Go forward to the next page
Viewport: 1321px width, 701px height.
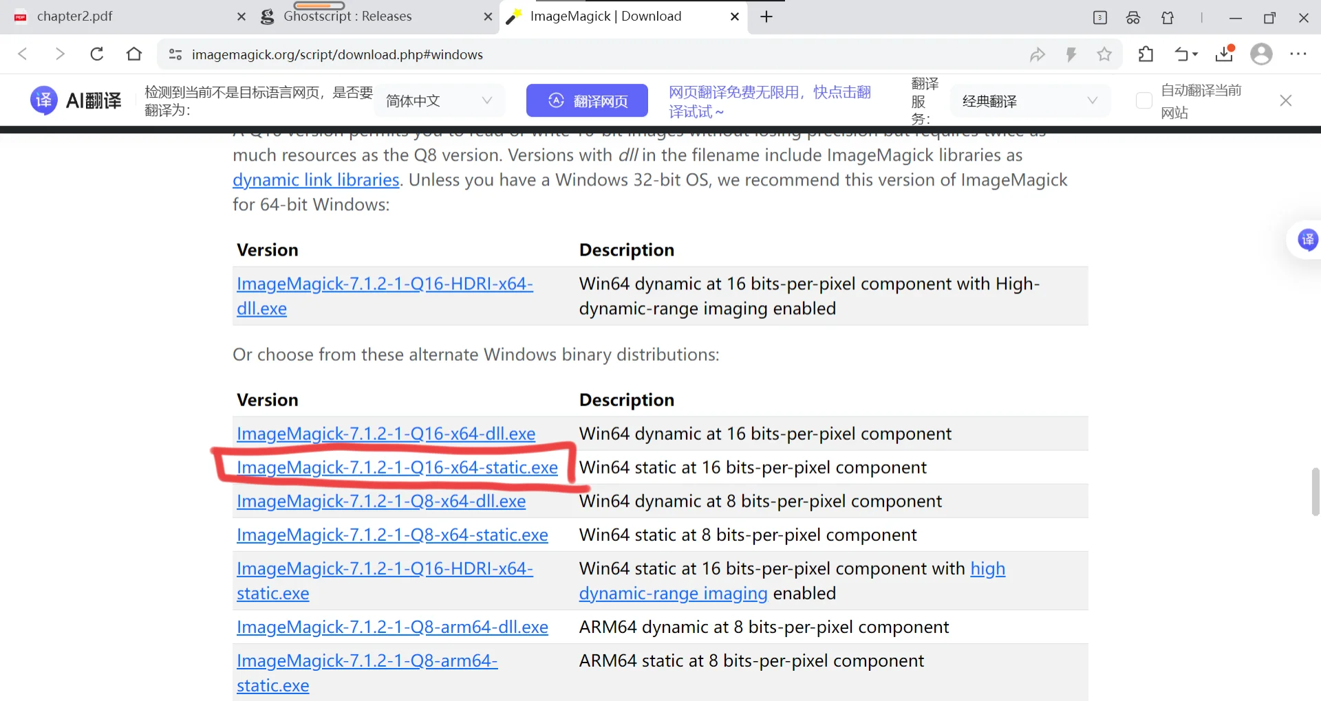(60, 54)
